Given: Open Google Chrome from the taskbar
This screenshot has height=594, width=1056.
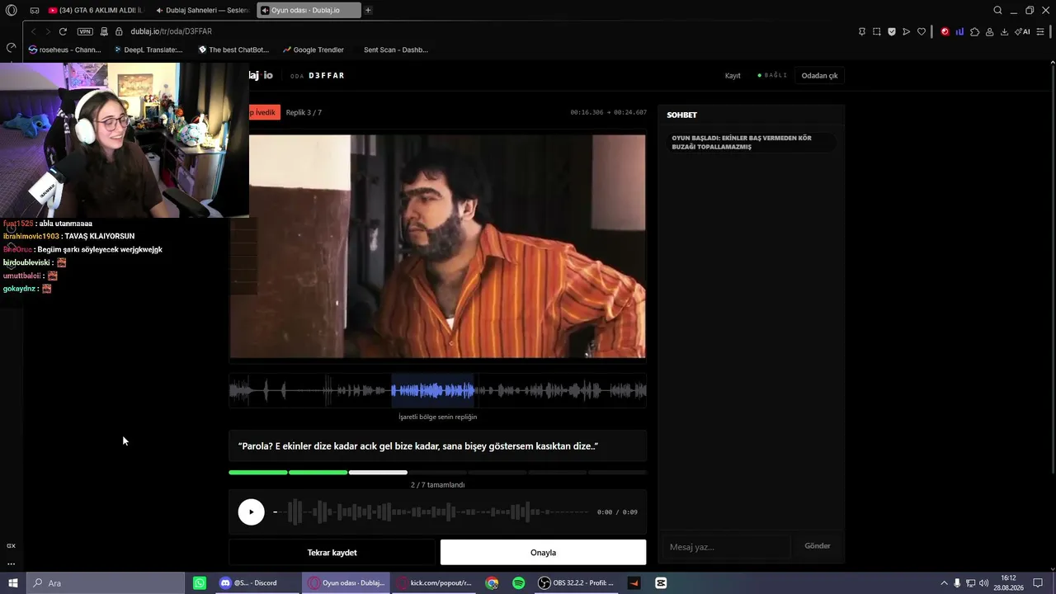Looking at the screenshot, I should 492,583.
